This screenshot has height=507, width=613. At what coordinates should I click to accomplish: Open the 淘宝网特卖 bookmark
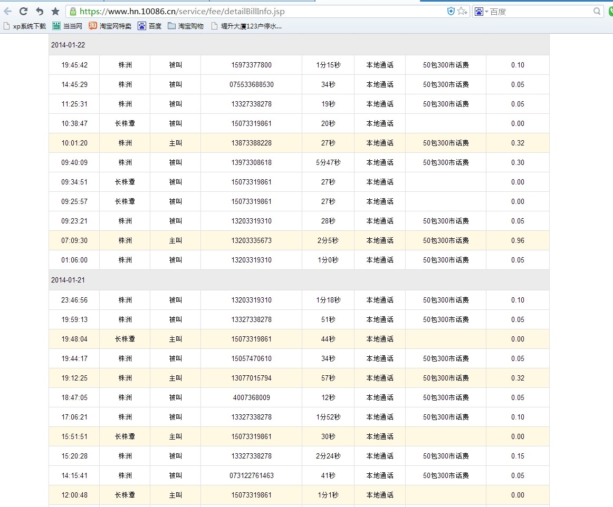[x=110, y=26]
